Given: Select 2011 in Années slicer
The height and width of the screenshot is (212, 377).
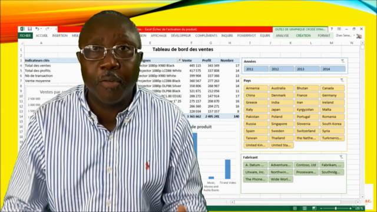Looking at the screenshot, I should coord(256,69).
